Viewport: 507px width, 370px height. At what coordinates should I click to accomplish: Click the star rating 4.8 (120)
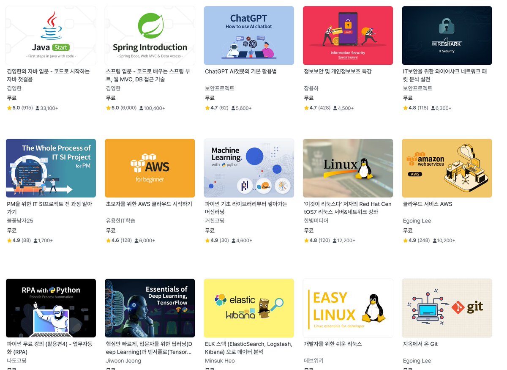(x=317, y=241)
